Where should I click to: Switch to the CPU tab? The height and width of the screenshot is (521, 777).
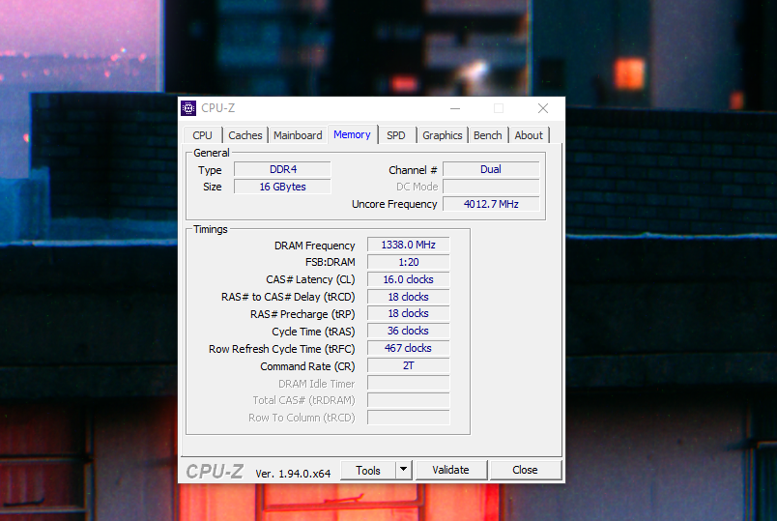(x=202, y=135)
